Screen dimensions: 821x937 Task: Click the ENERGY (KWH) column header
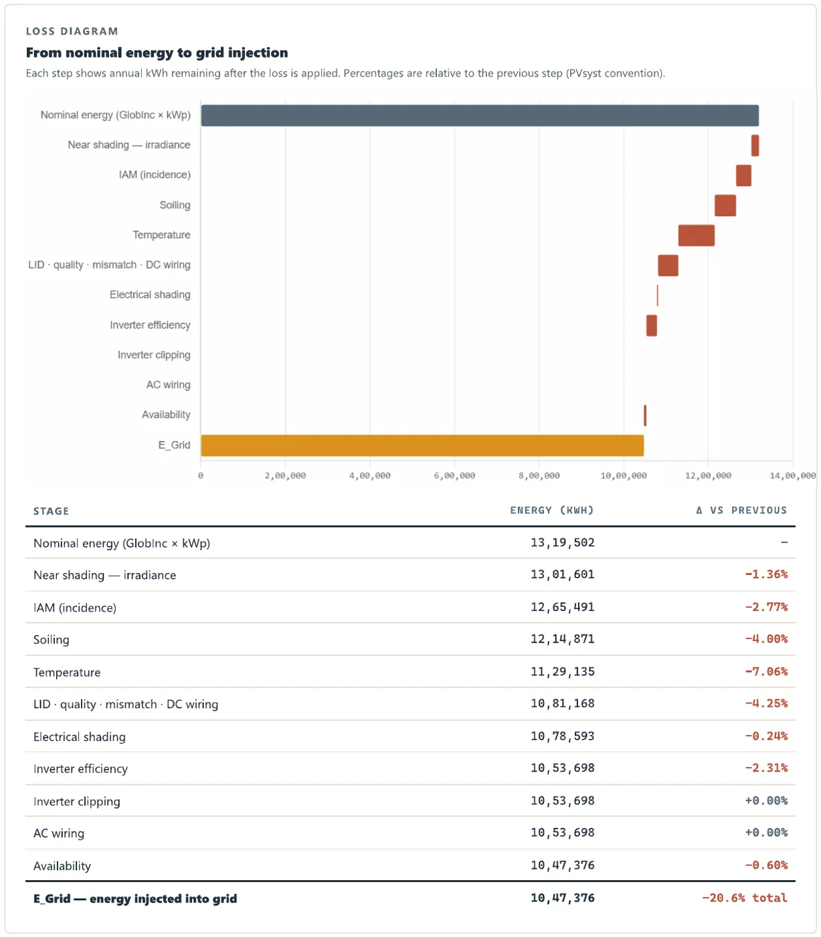tap(552, 510)
